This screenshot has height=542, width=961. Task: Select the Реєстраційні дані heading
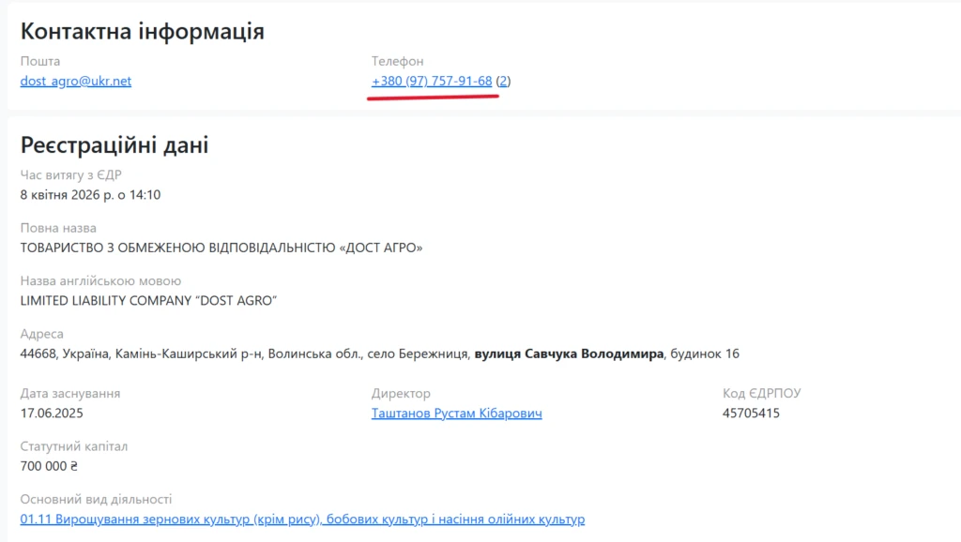pos(114,145)
